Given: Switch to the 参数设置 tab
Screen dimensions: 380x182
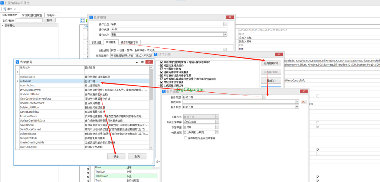Looking at the screenshot, I should pyautogui.click(x=96, y=42).
